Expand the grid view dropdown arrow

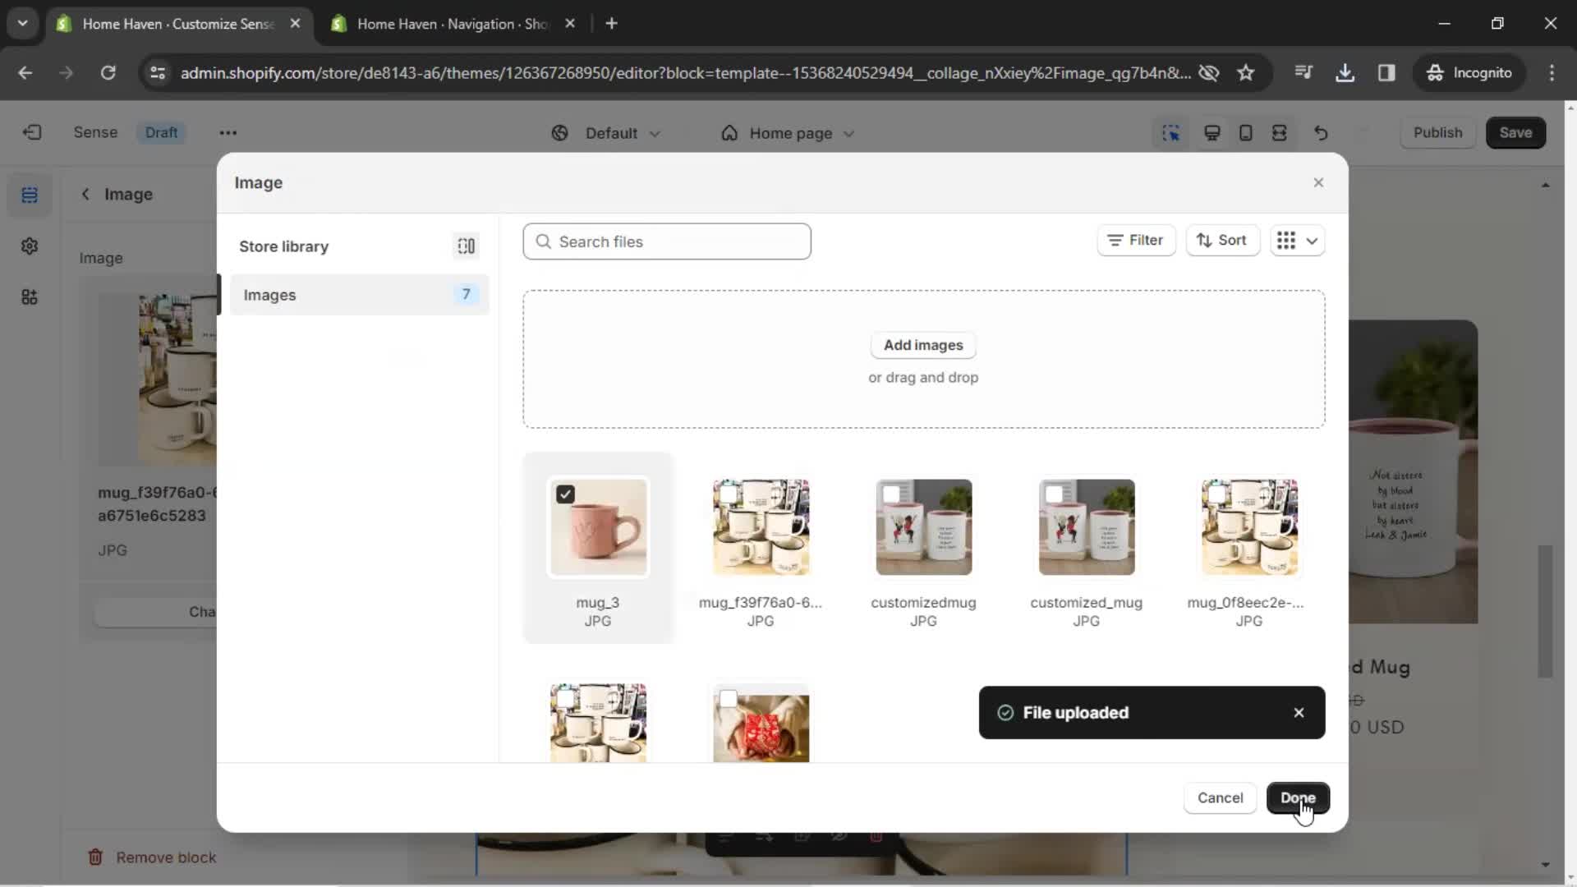click(1312, 241)
